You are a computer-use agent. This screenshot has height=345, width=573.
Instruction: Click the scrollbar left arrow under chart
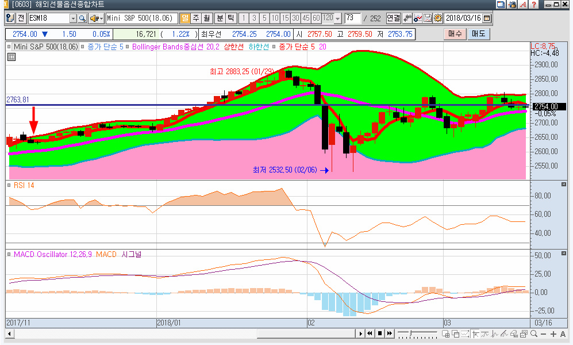10,333
